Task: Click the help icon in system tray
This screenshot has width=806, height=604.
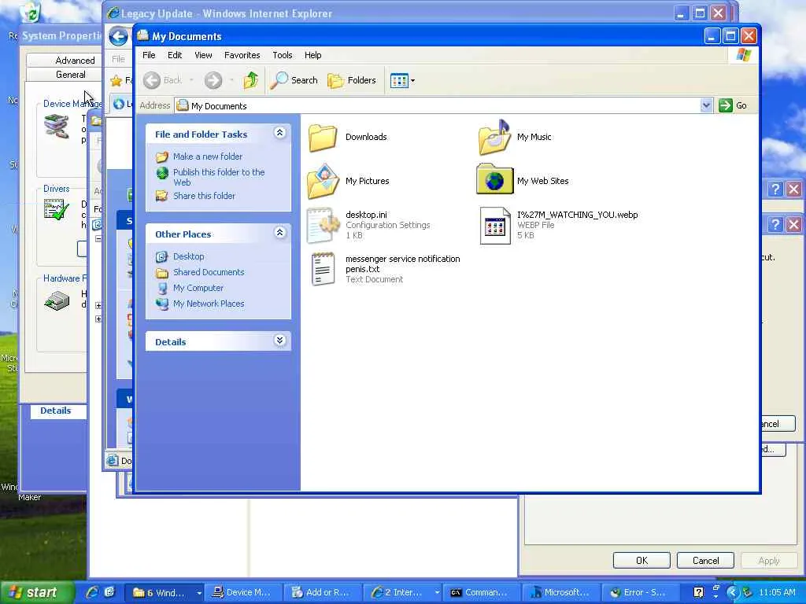Action: 698,592
